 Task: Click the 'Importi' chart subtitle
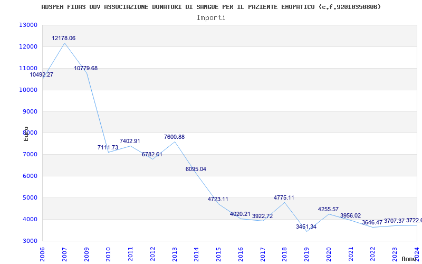pyautogui.click(x=211, y=17)
